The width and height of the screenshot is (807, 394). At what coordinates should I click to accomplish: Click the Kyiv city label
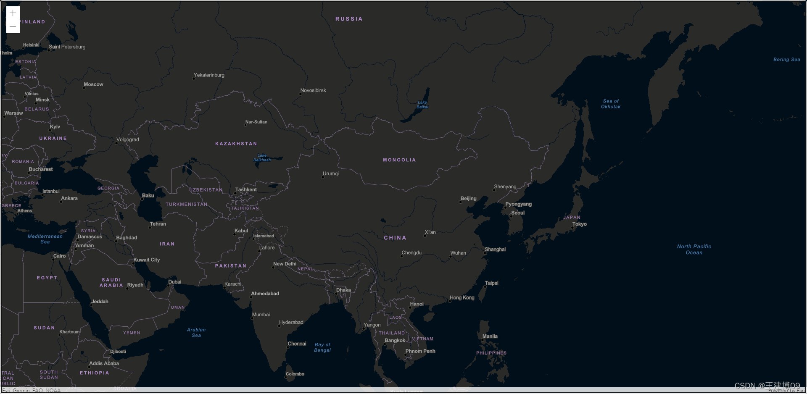click(x=55, y=127)
